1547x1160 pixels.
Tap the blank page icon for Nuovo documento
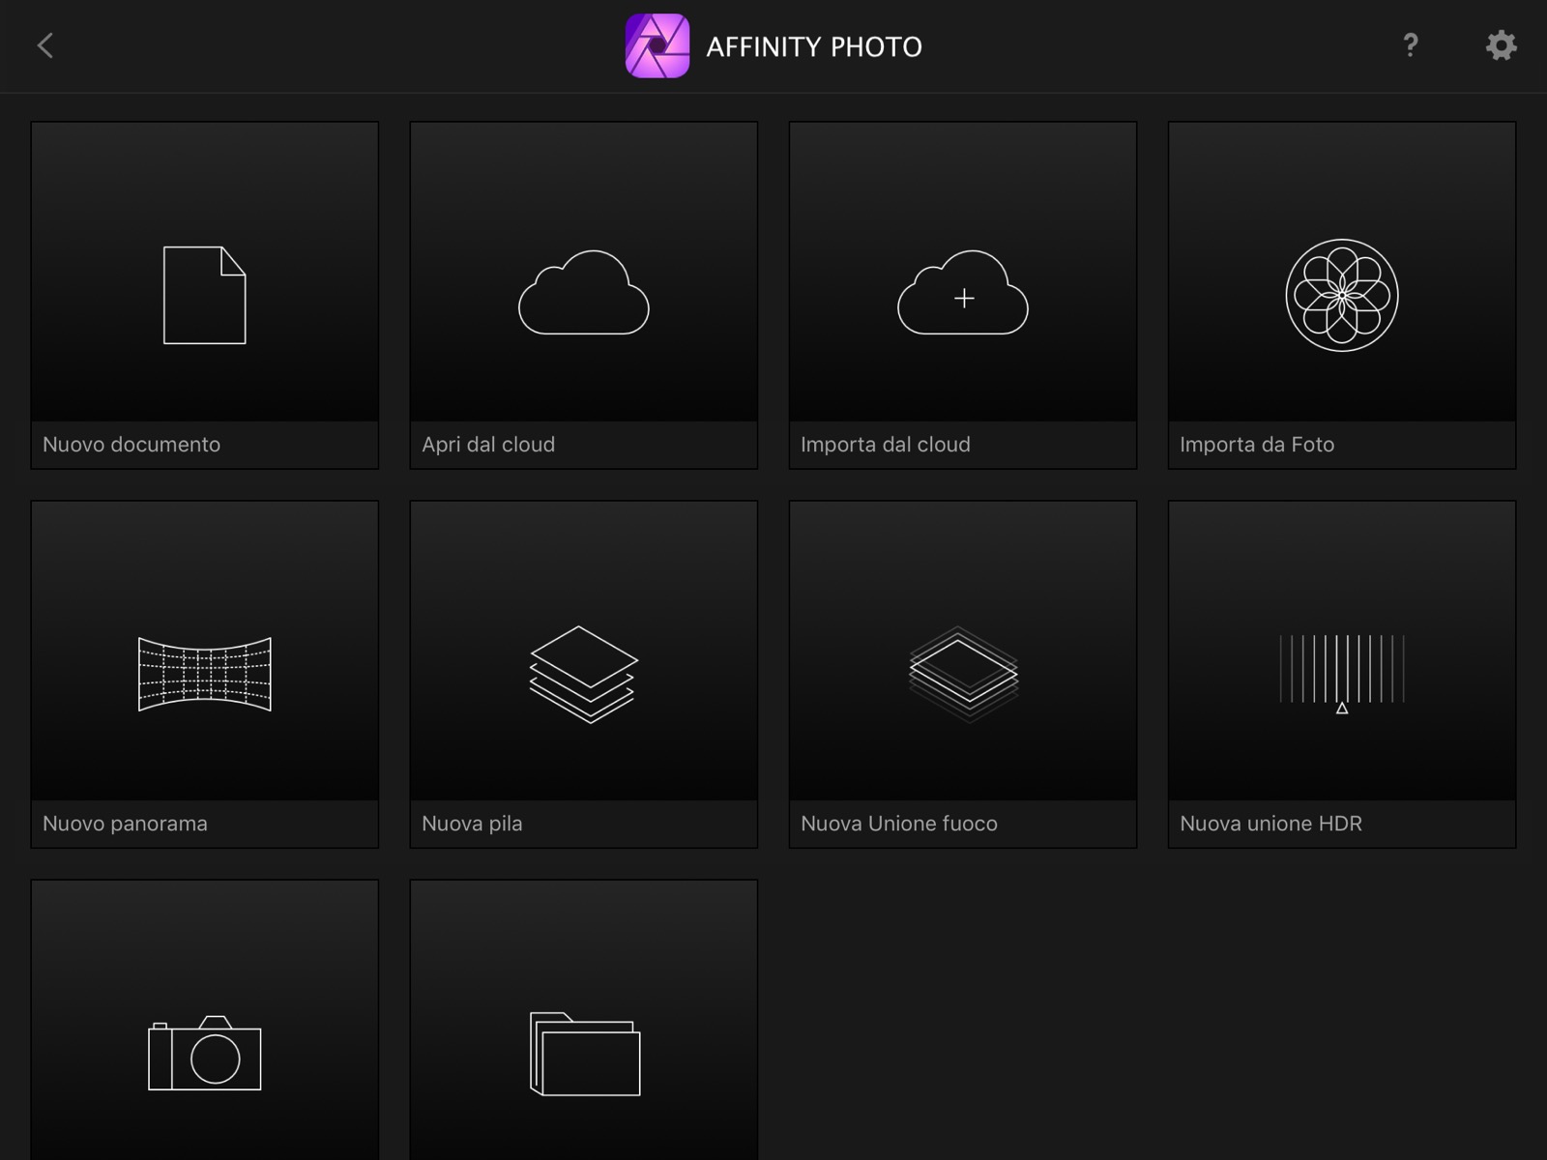click(x=205, y=295)
